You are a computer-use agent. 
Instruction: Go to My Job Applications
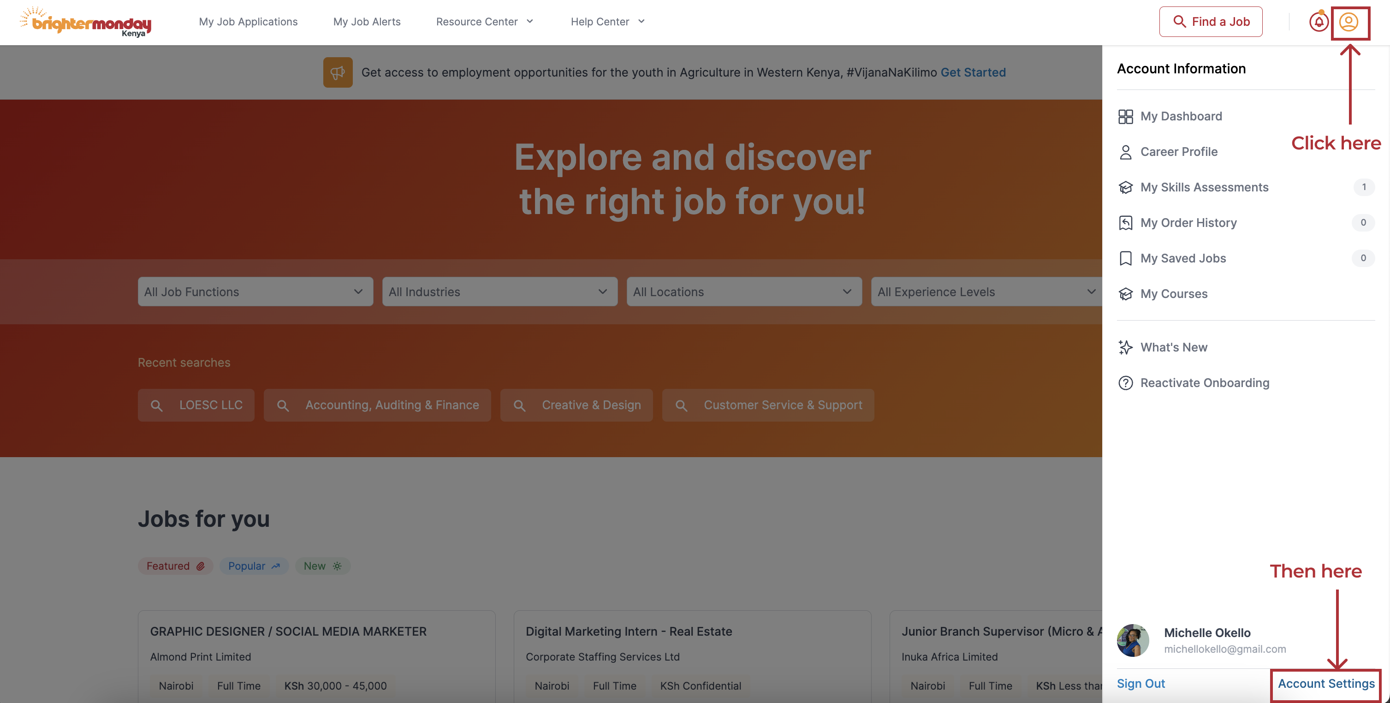pos(248,22)
